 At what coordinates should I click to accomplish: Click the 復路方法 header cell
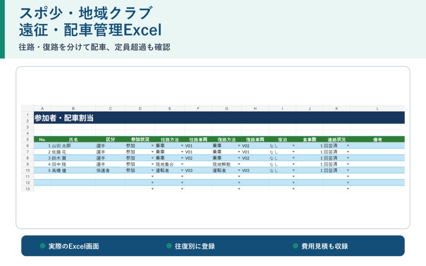pyautogui.click(x=227, y=140)
